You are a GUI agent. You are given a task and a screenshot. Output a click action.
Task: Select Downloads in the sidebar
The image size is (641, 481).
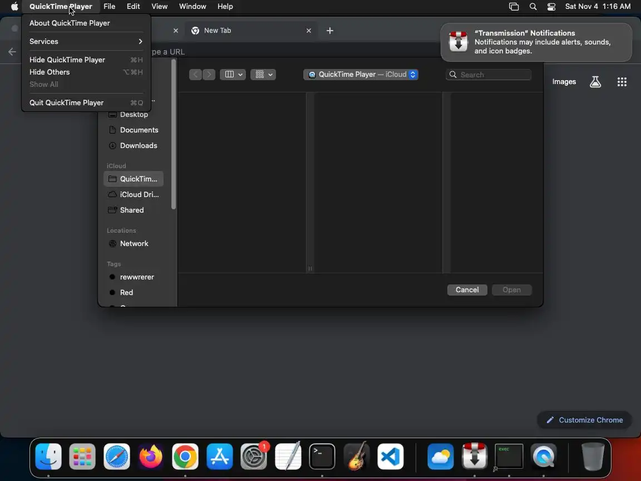point(134,146)
